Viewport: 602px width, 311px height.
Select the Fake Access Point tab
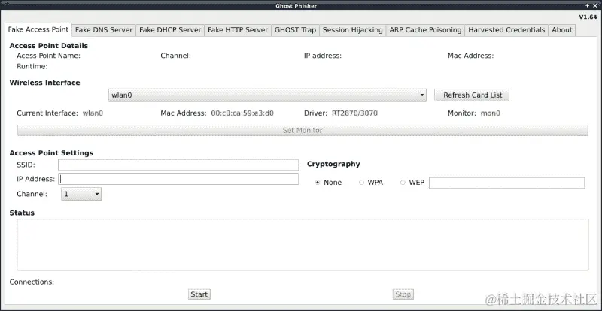(x=38, y=29)
